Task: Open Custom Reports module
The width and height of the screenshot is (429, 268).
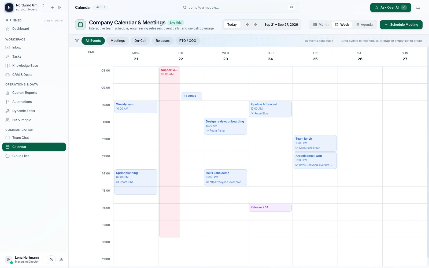Action: click(x=34, y=93)
